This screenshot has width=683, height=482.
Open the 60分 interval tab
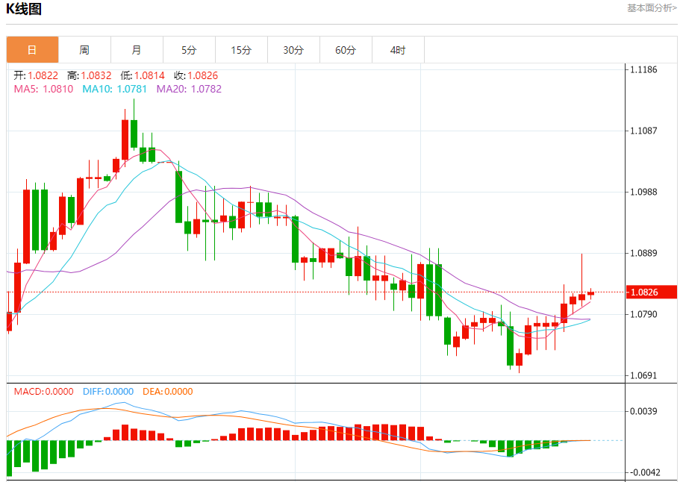click(346, 50)
